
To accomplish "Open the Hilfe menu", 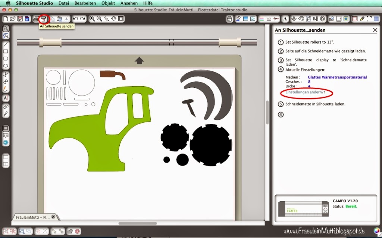I will pyautogui.click(x=148, y=3).
